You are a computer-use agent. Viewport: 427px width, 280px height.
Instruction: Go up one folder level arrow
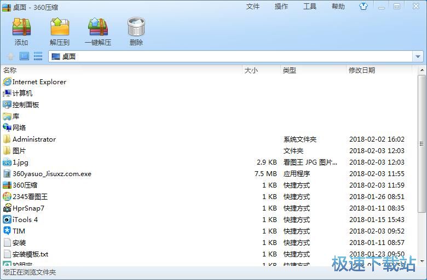pyautogui.click(x=10, y=56)
